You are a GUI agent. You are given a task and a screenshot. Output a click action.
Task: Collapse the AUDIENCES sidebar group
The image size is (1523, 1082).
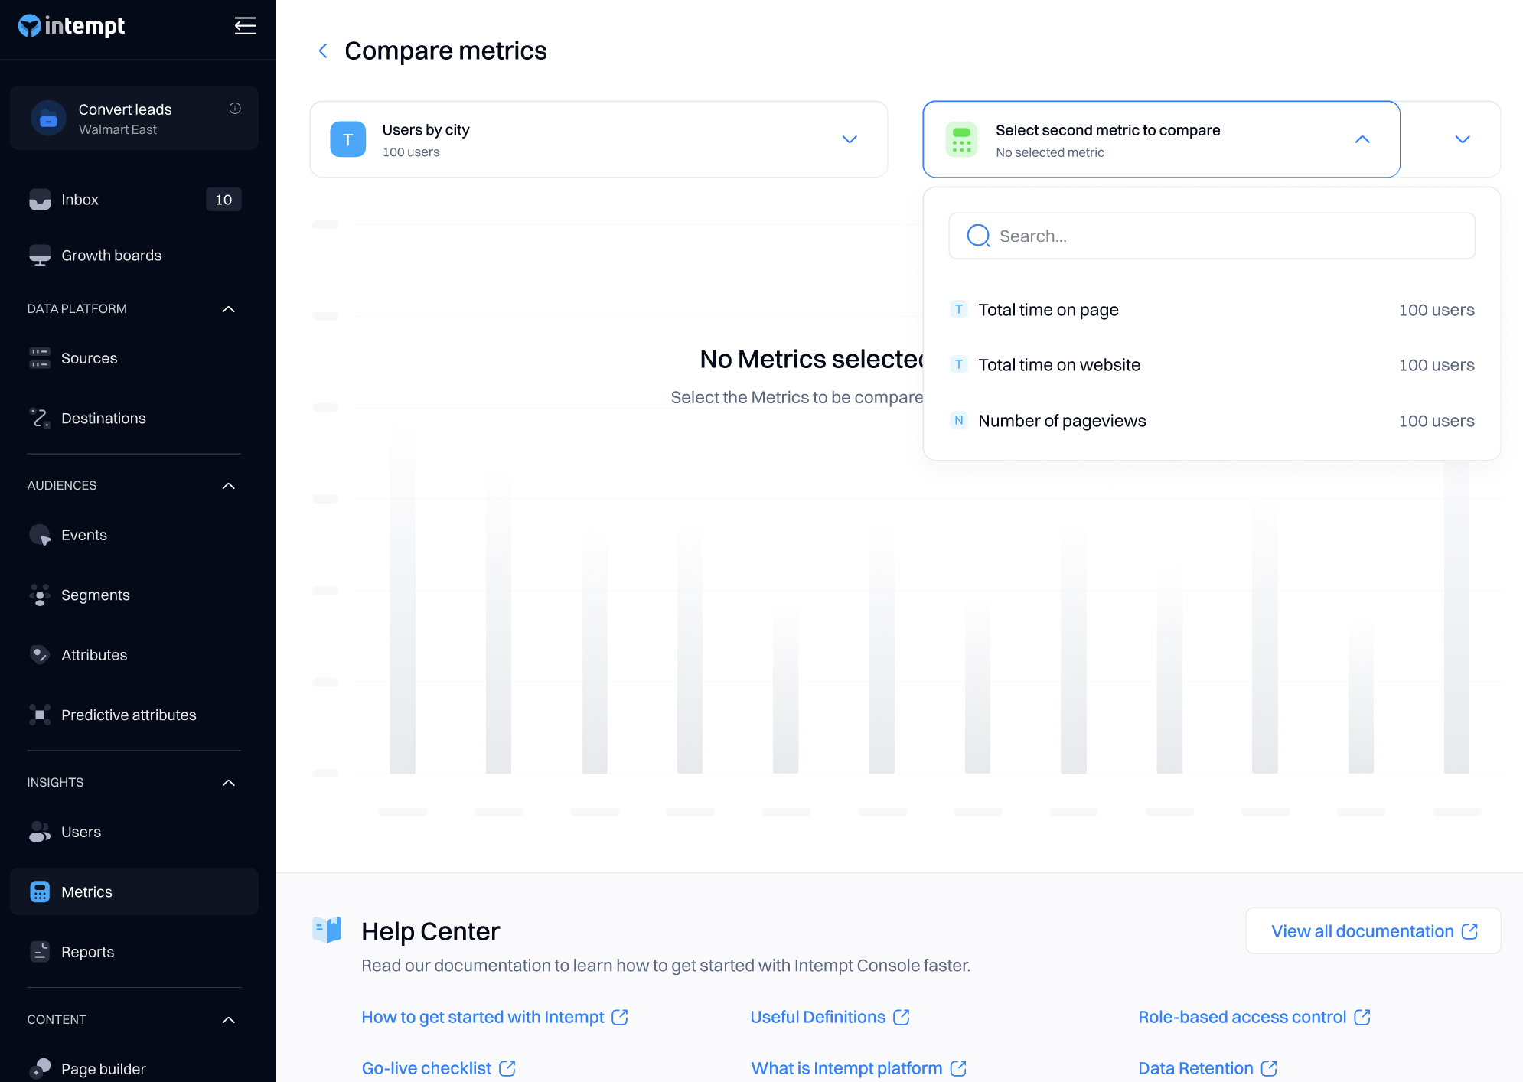tap(228, 486)
